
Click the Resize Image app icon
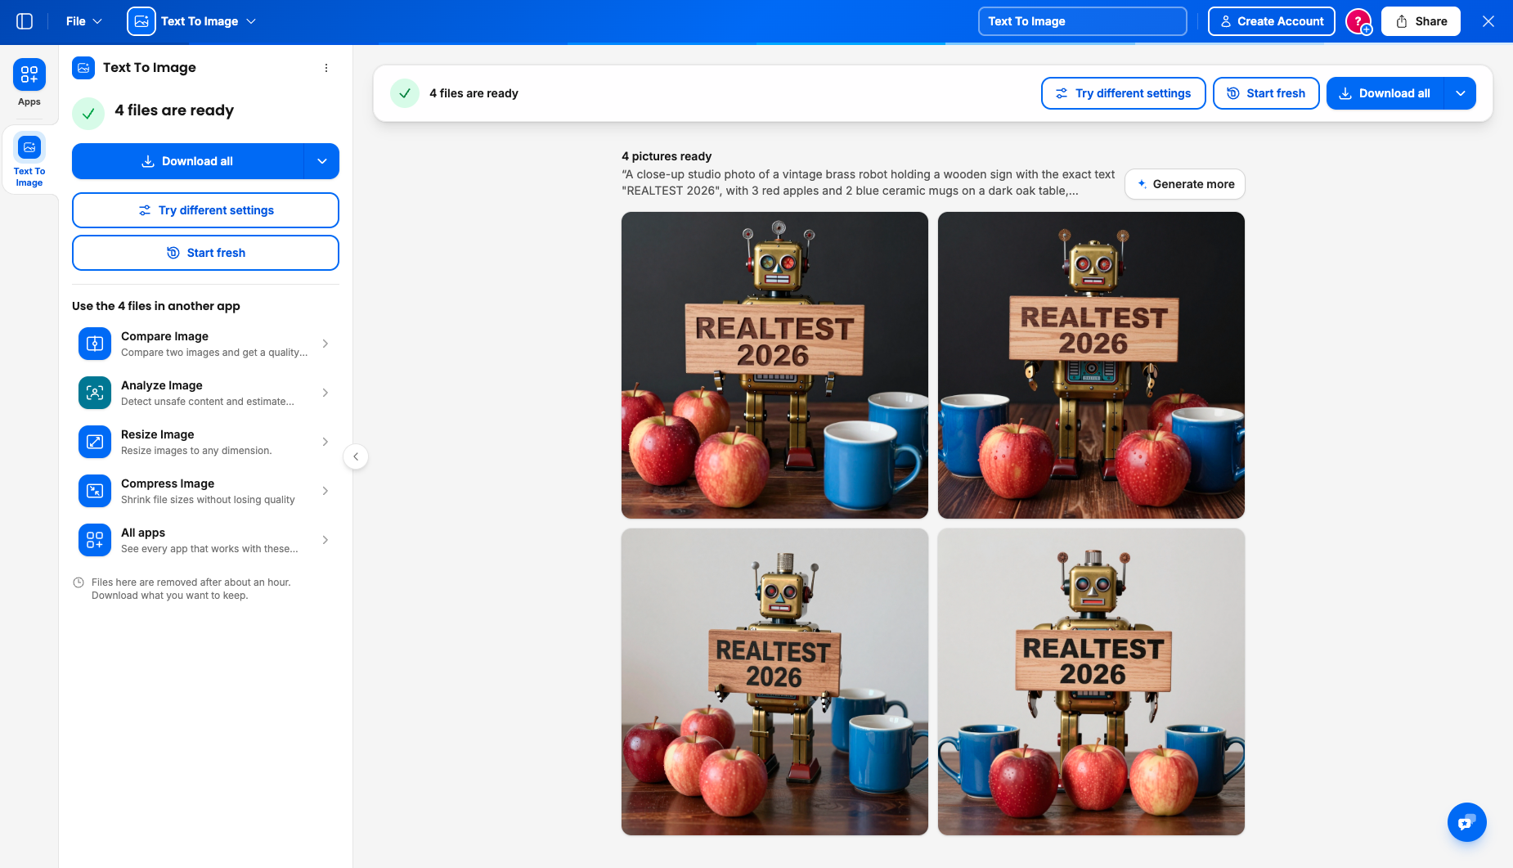pyautogui.click(x=95, y=442)
